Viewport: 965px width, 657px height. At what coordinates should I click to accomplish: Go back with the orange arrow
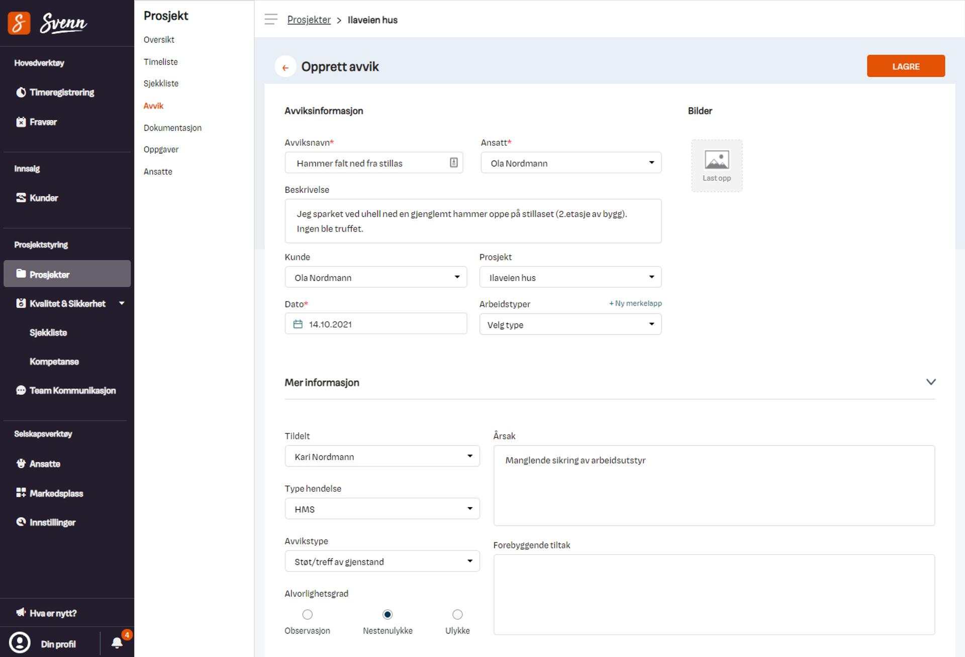pyautogui.click(x=285, y=67)
